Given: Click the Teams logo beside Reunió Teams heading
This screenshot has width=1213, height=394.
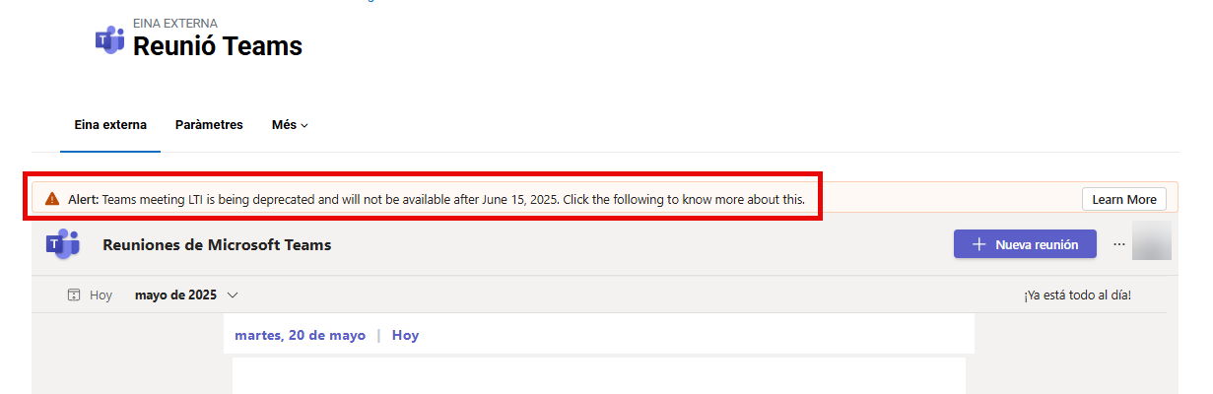Looking at the screenshot, I should [109, 39].
